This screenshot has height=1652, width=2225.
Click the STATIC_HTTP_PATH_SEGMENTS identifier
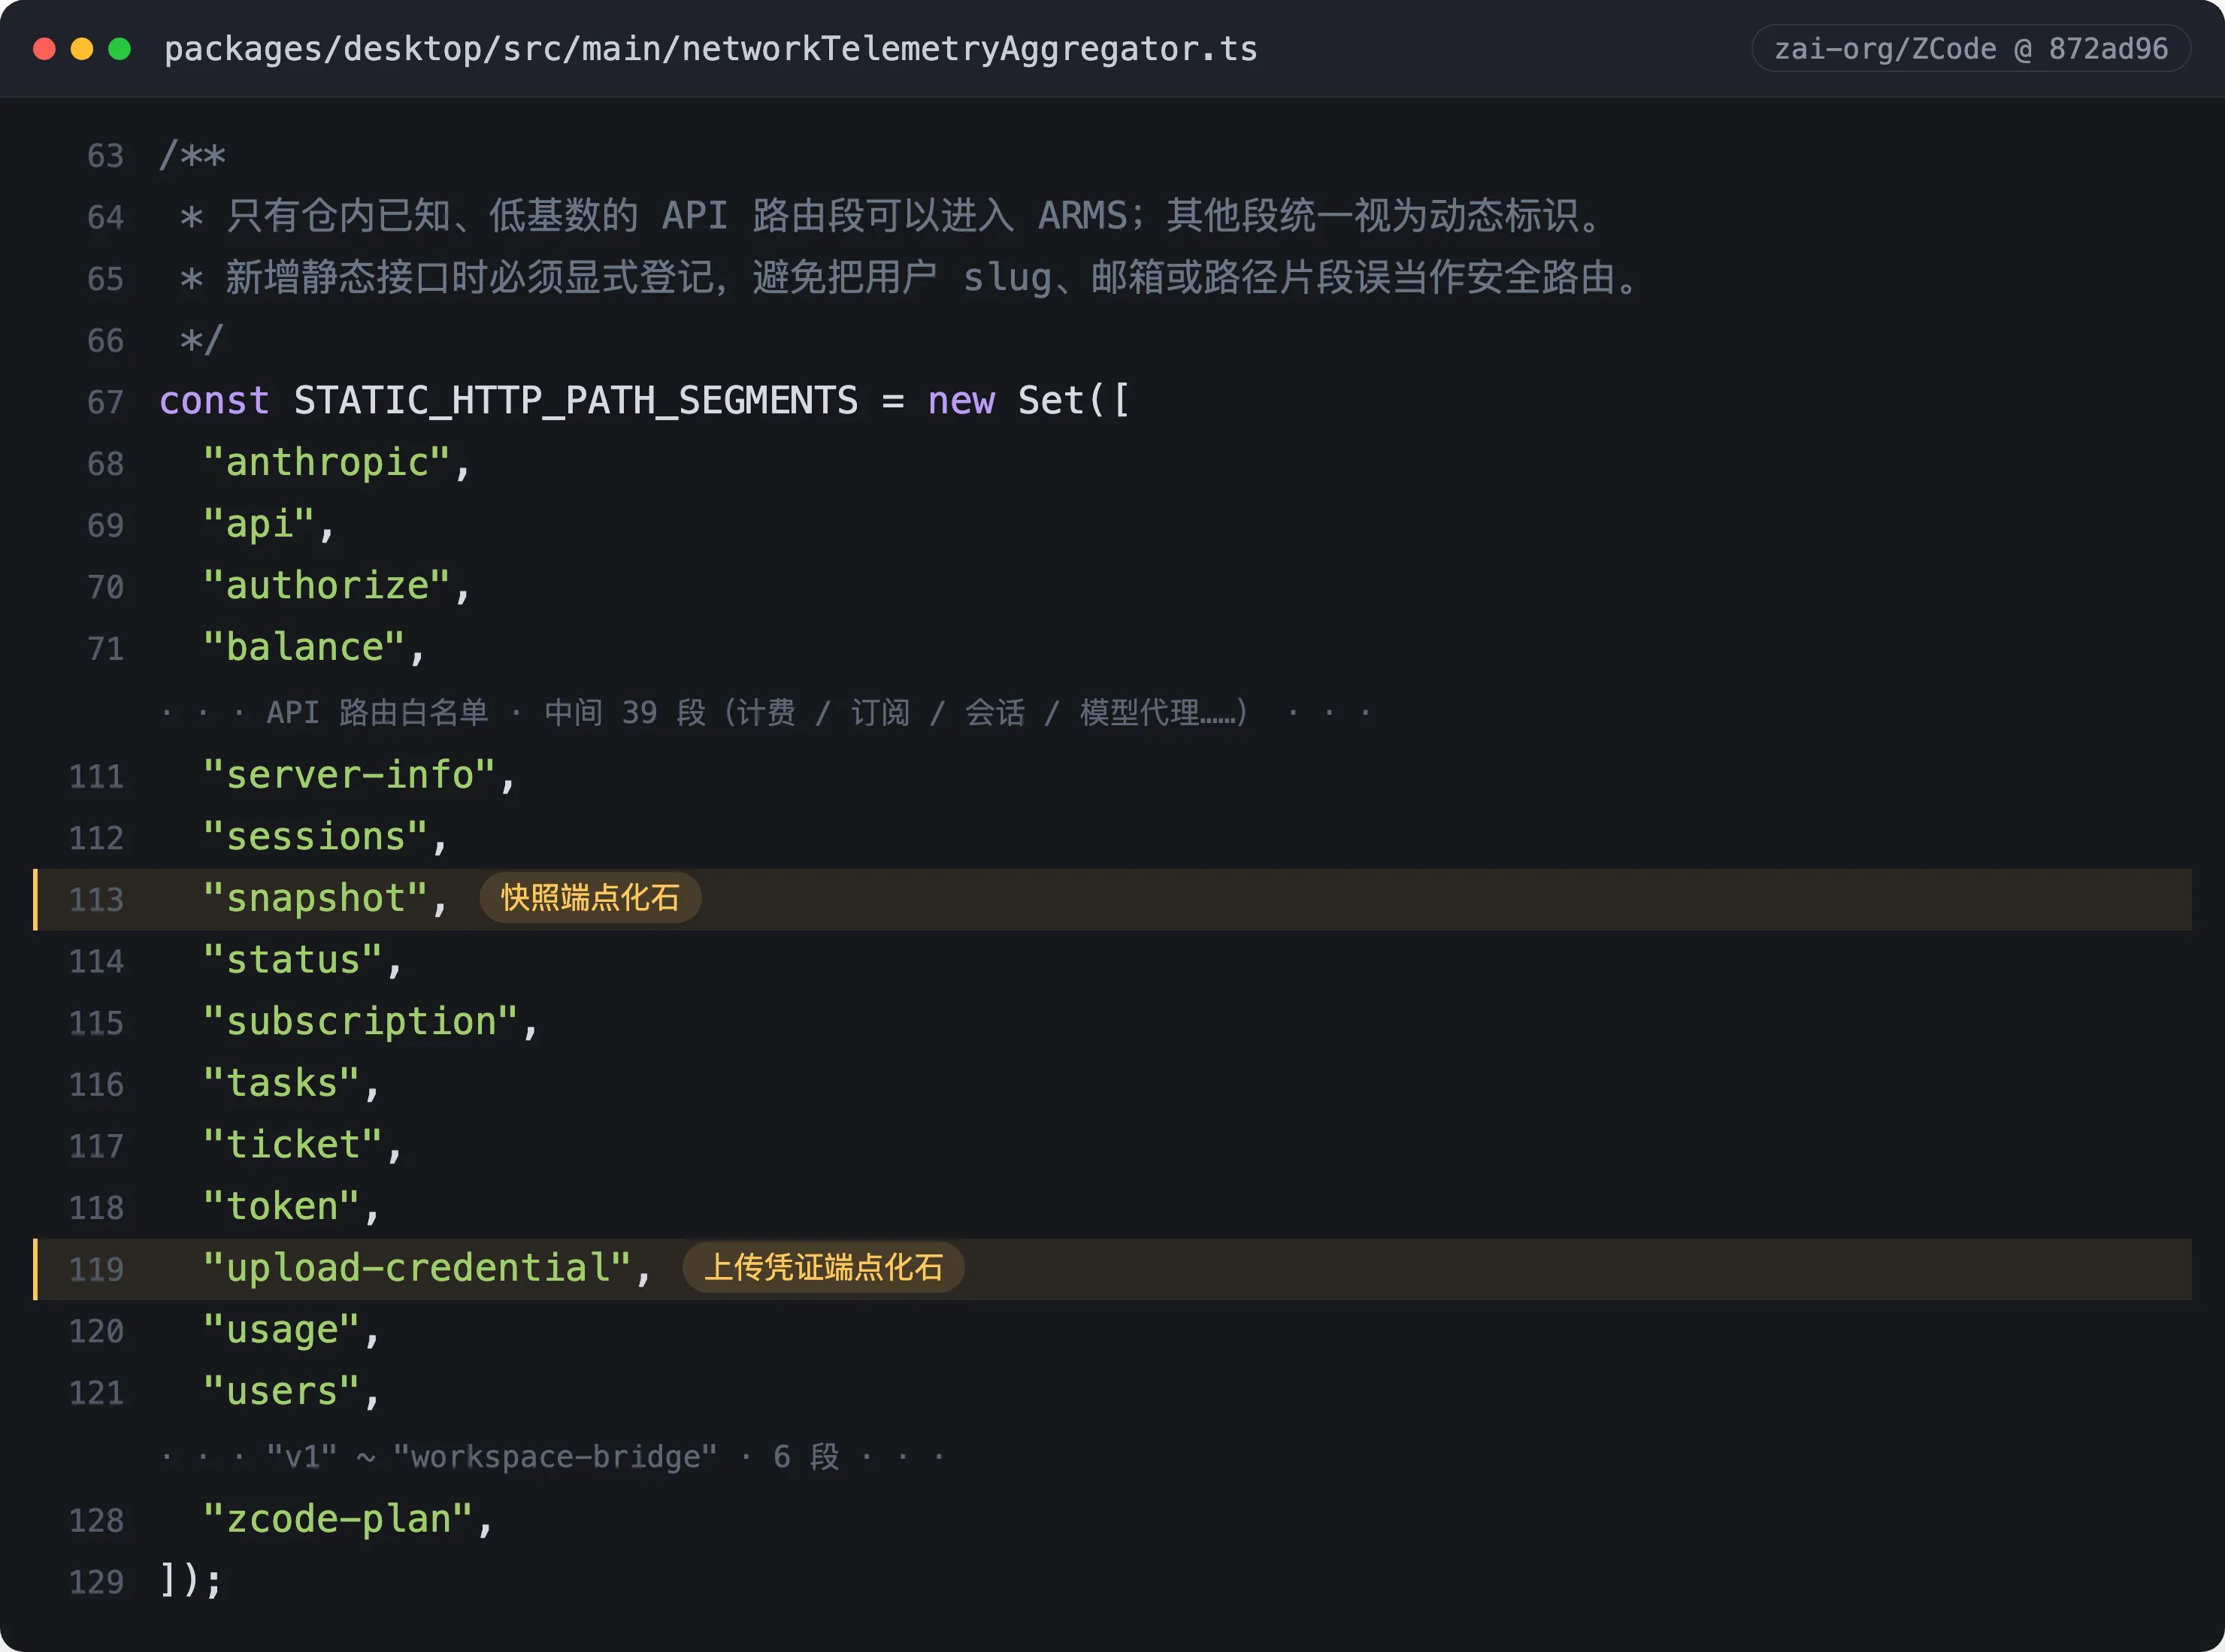coord(576,401)
